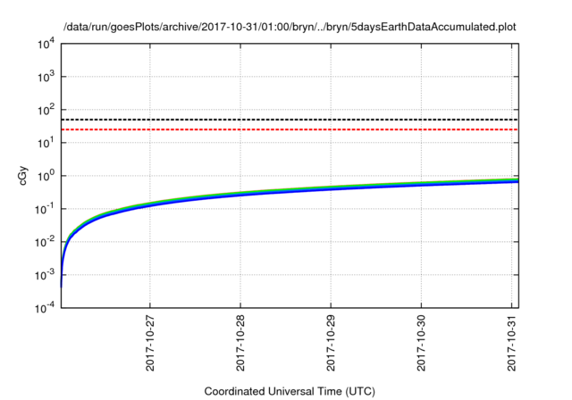
Task: Select the cGy y-axis label
Action: tap(22, 176)
